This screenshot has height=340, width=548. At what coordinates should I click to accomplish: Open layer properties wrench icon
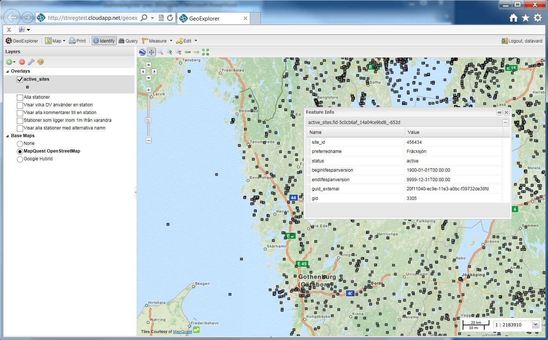pyautogui.click(x=31, y=62)
